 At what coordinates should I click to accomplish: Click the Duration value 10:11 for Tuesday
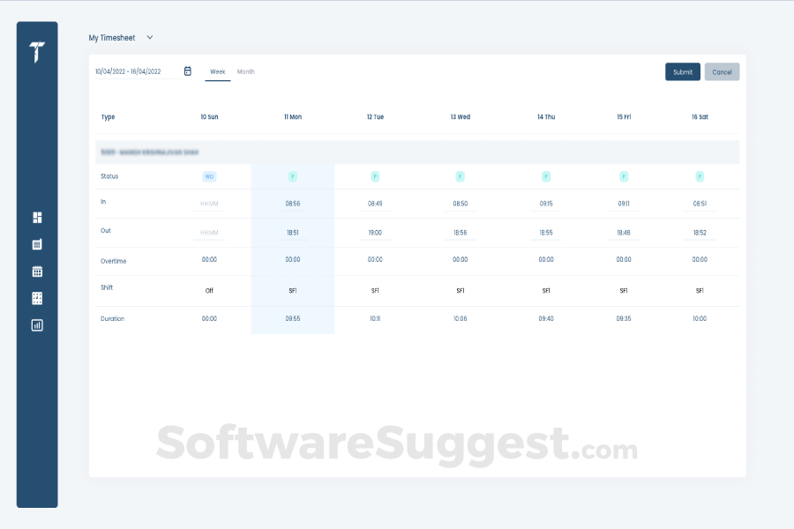pyautogui.click(x=375, y=318)
